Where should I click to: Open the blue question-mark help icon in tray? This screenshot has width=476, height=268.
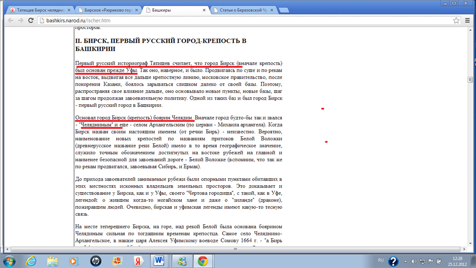393,261
